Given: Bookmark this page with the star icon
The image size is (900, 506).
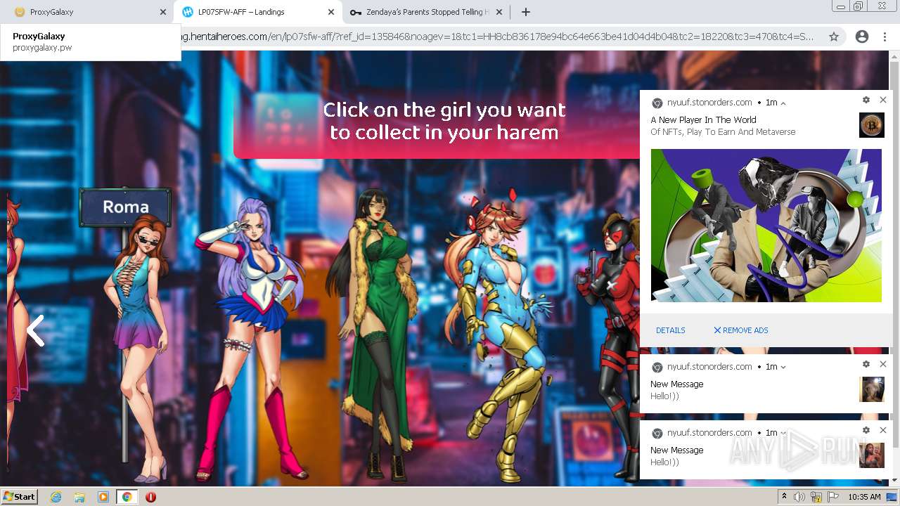Looking at the screenshot, I should click(834, 37).
